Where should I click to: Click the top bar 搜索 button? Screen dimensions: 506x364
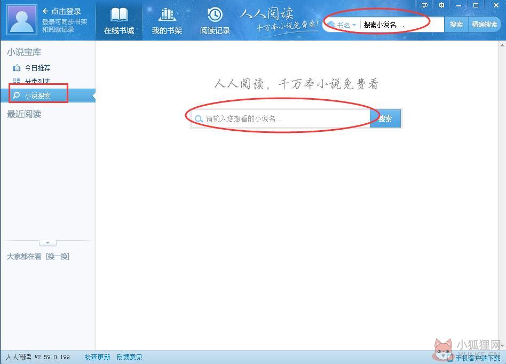[x=456, y=25]
